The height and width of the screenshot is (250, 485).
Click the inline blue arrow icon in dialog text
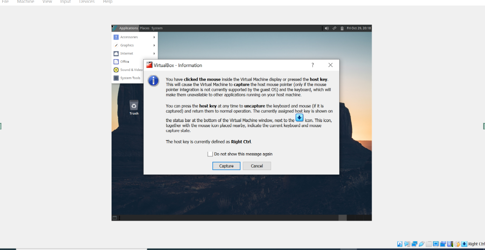(x=299, y=118)
